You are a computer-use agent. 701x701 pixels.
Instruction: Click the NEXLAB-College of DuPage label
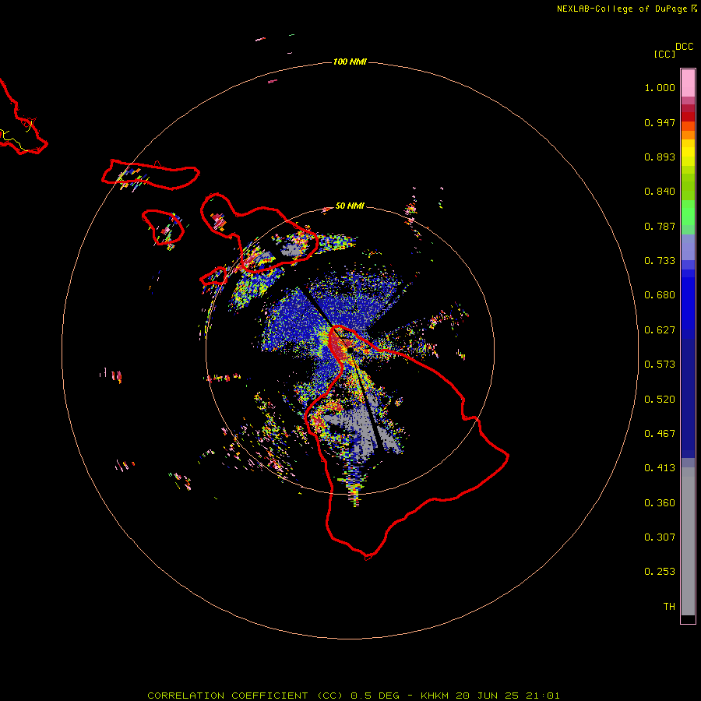click(x=622, y=9)
